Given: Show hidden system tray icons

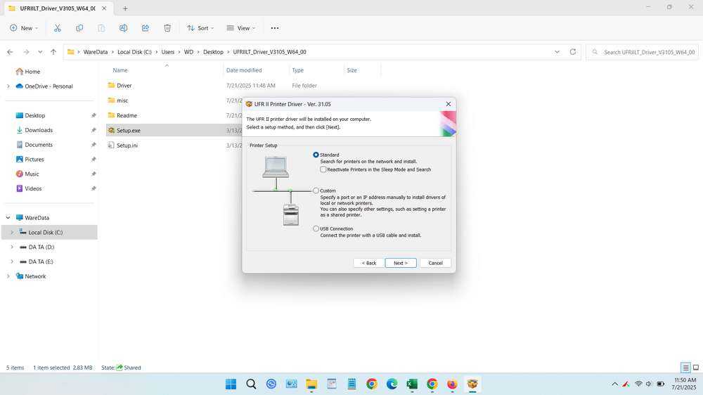Looking at the screenshot, I should point(614,384).
